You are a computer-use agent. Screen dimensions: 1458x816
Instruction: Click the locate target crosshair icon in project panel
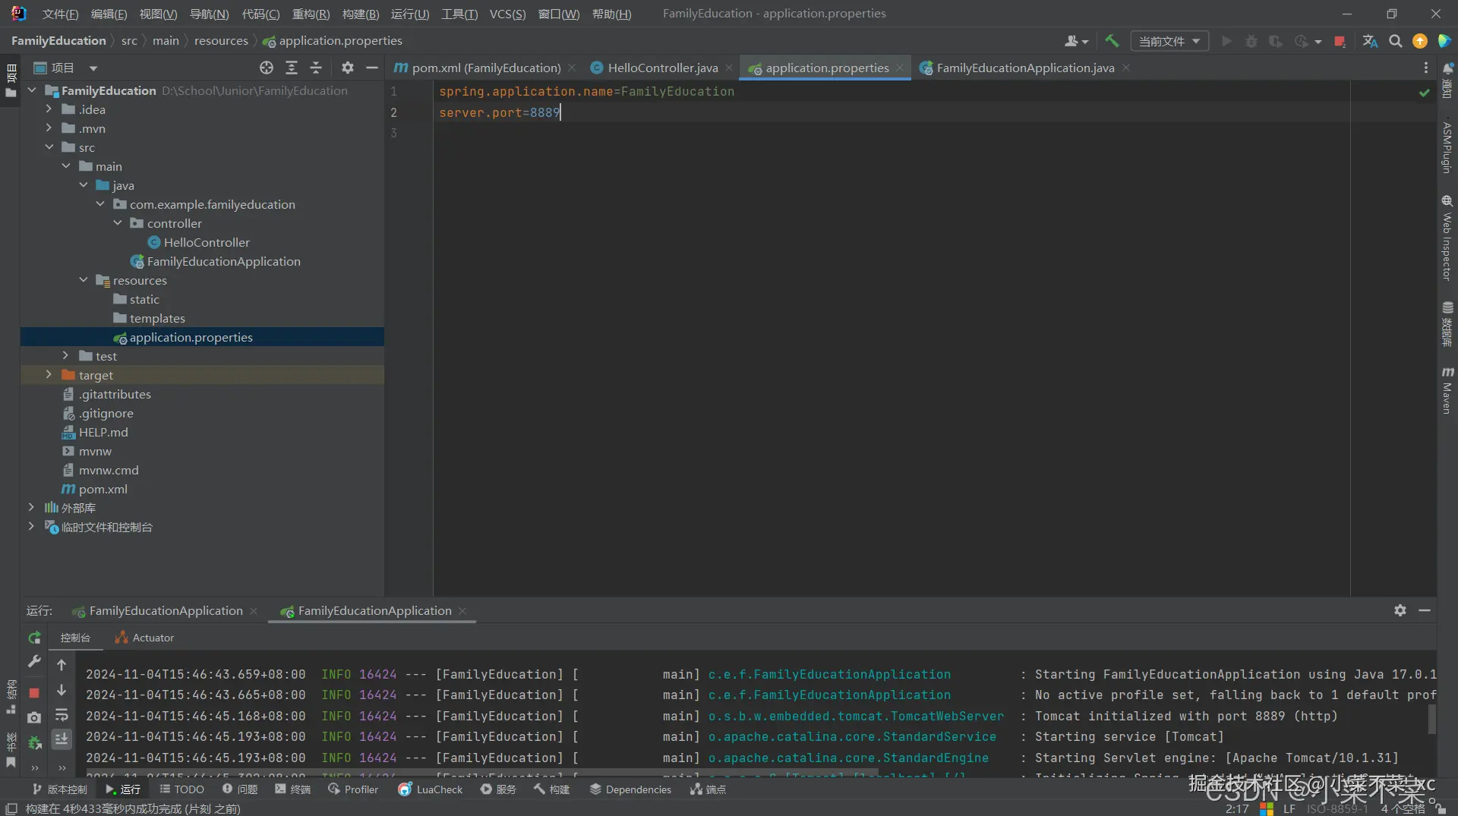coord(266,68)
